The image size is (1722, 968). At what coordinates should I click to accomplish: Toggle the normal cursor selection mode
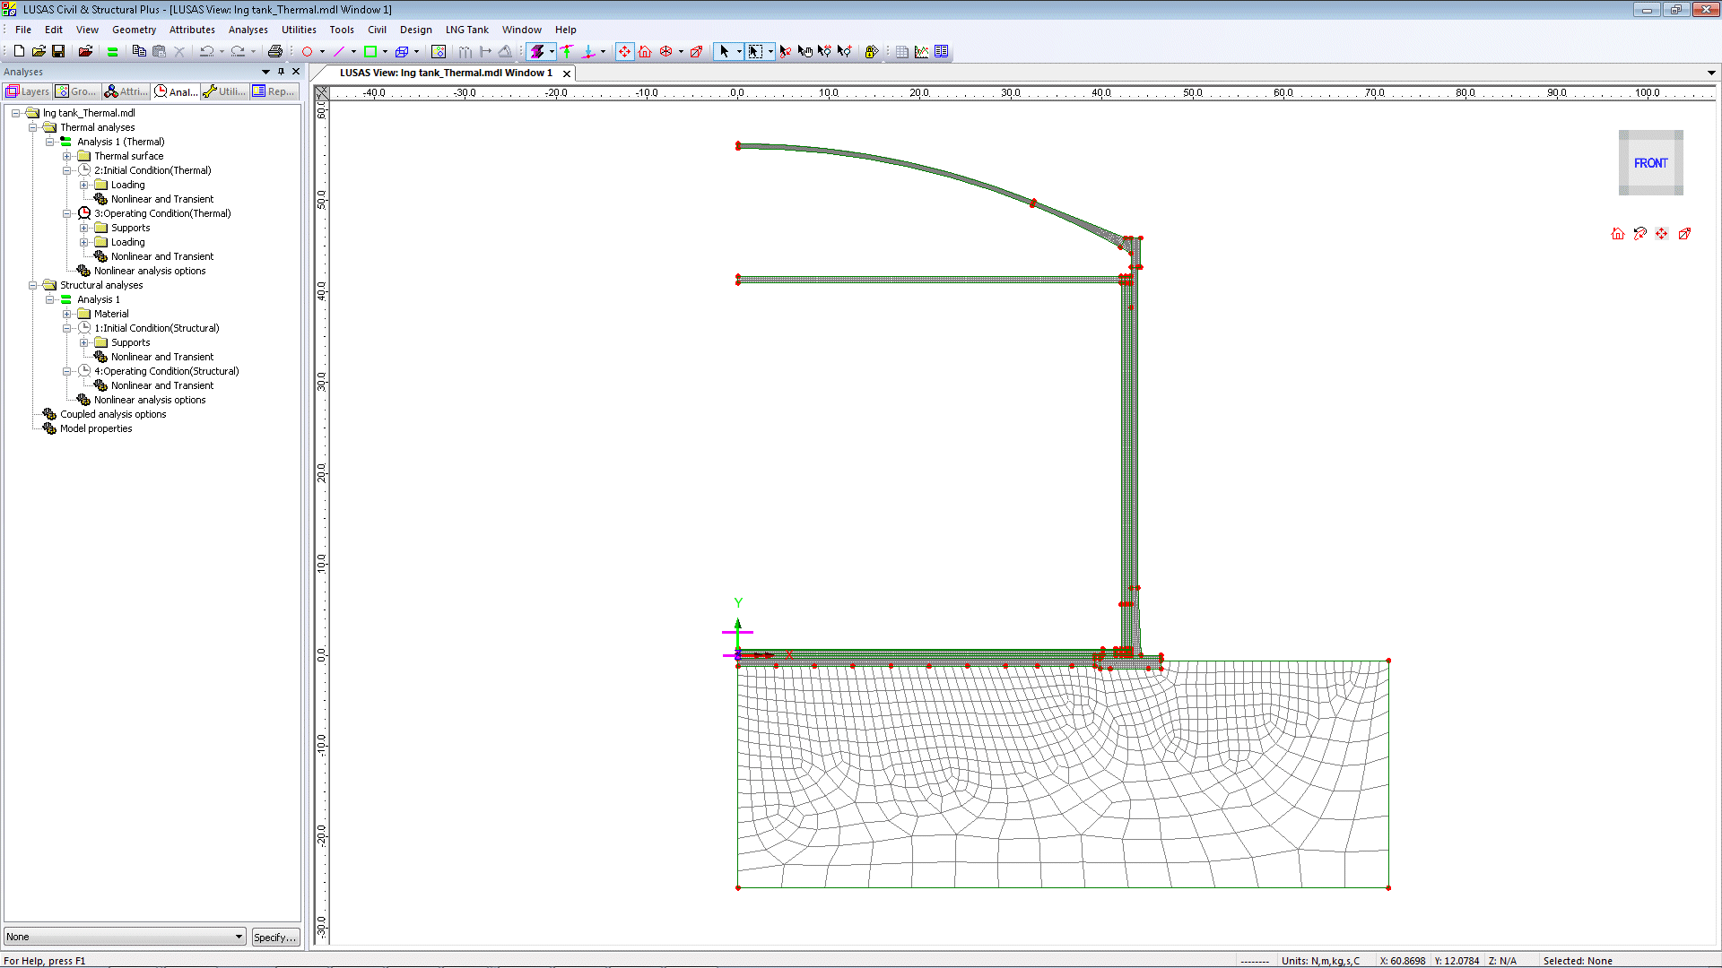[x=724, y=51]
